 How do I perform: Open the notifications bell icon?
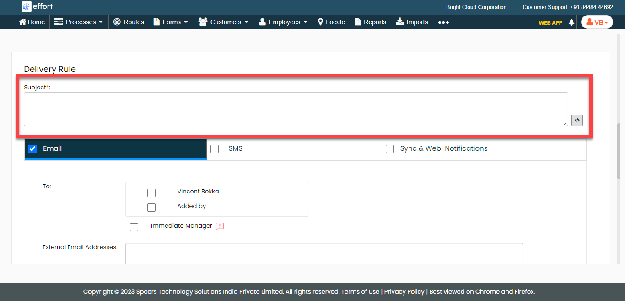tap(571, 22)
